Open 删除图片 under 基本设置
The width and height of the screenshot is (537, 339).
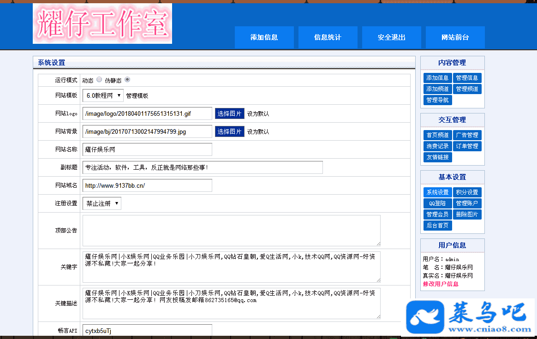(467, 214)
